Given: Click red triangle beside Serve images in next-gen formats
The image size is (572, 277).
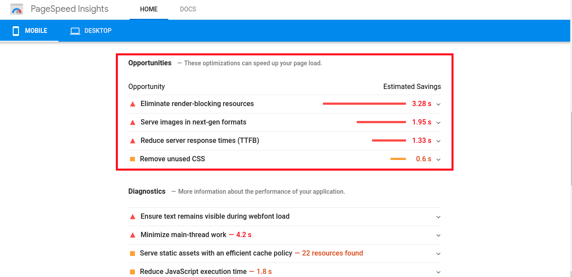Looking at the screenshot, I should 133,123.
